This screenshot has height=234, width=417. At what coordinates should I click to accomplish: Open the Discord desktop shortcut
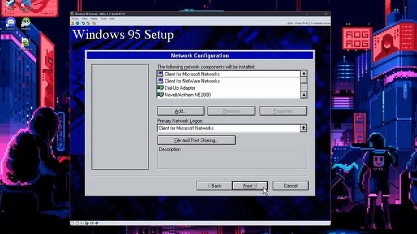tap(10, 23)
